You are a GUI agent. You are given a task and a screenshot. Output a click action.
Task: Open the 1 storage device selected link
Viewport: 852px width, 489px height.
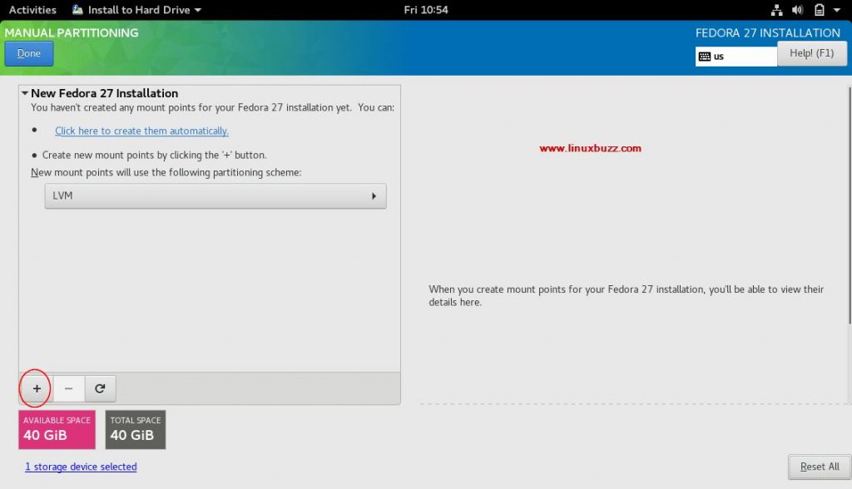(81, 467)
